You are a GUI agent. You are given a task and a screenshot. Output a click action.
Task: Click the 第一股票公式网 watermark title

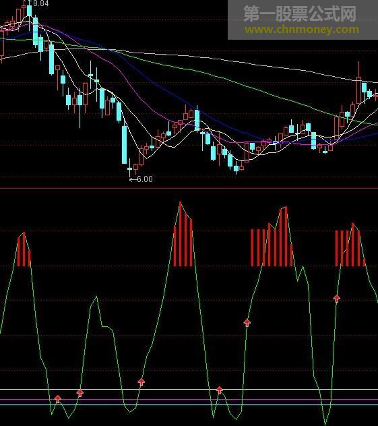[300, 14]
